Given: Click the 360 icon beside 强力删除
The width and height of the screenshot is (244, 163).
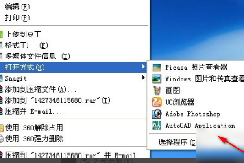Looking at the screenshot, I should point(2,139).
